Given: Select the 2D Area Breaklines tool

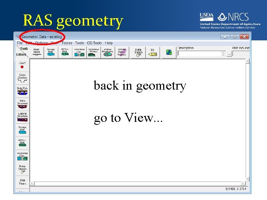Looking at the screenshot, I should point(108,52).
